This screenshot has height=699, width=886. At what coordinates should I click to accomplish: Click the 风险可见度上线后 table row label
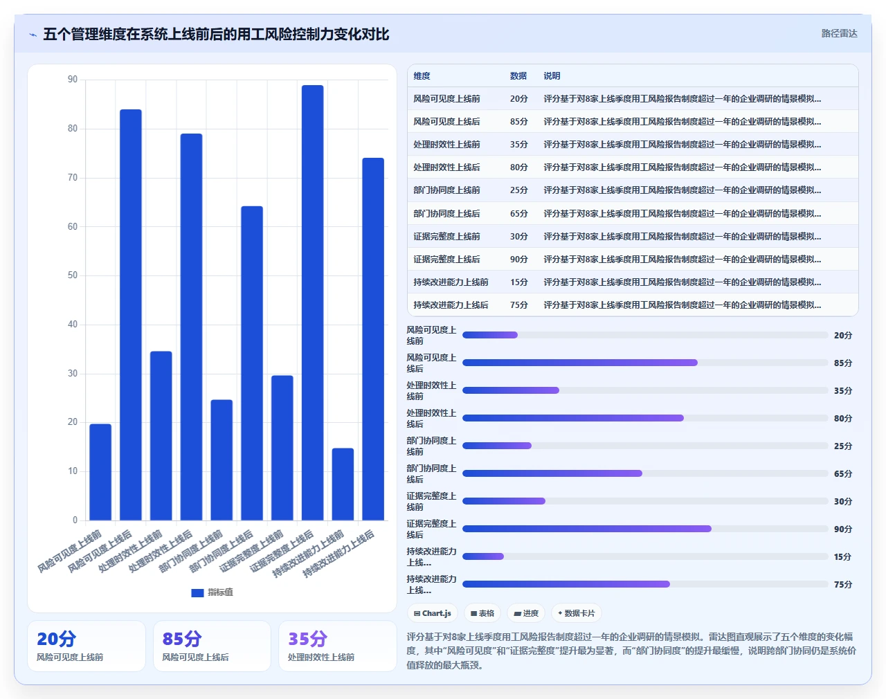[446, 122]
